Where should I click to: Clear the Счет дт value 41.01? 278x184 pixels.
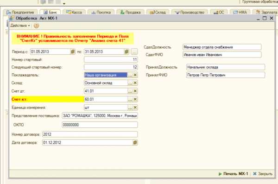tap(135, 91)
